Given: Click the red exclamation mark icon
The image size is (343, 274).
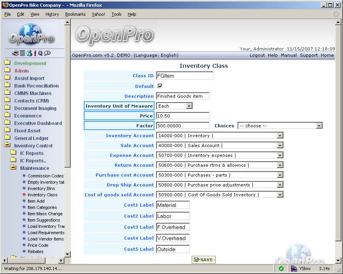Looking at the screenshot, I should (35, 53).
